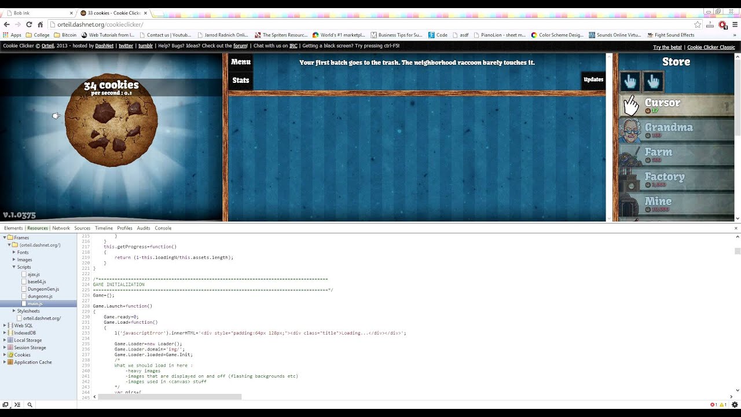Open the Stats panel
The height and width of the screenshot is (417, 741).
pyautogui.click(x=241, y=80)
